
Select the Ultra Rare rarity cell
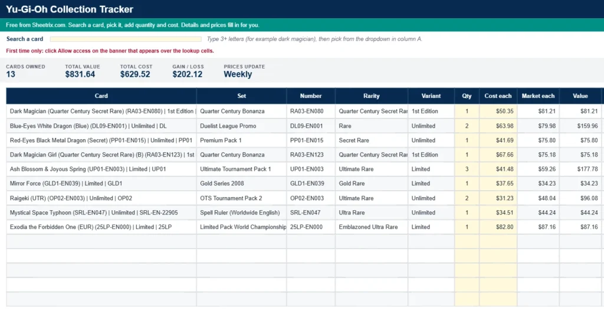[372, 213]
